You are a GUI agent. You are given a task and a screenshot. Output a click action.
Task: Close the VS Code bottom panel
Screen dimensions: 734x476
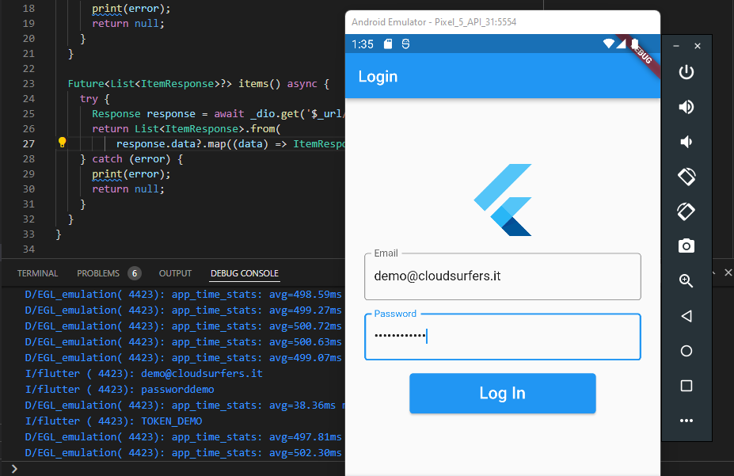tap(728, 272)
